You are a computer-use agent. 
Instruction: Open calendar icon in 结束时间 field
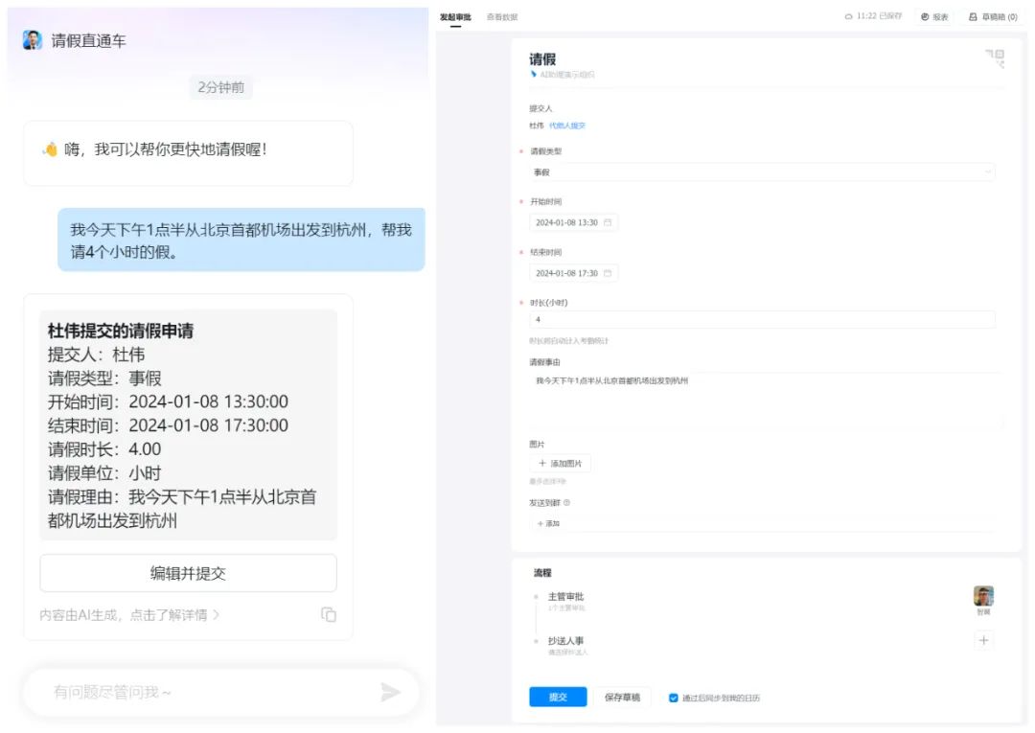tap(608, 273)
